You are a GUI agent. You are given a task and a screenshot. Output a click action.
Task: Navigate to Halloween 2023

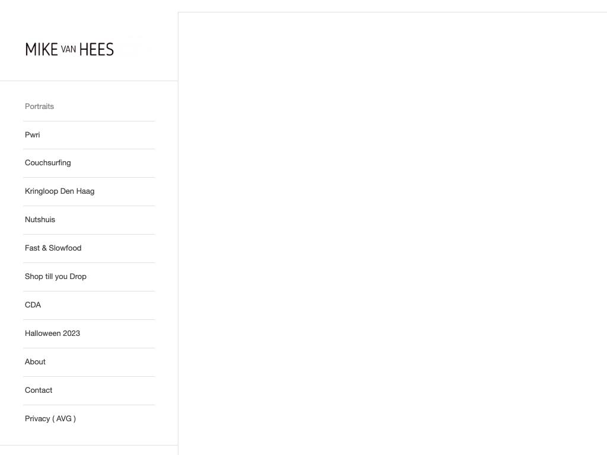click(x=52, y=334)
